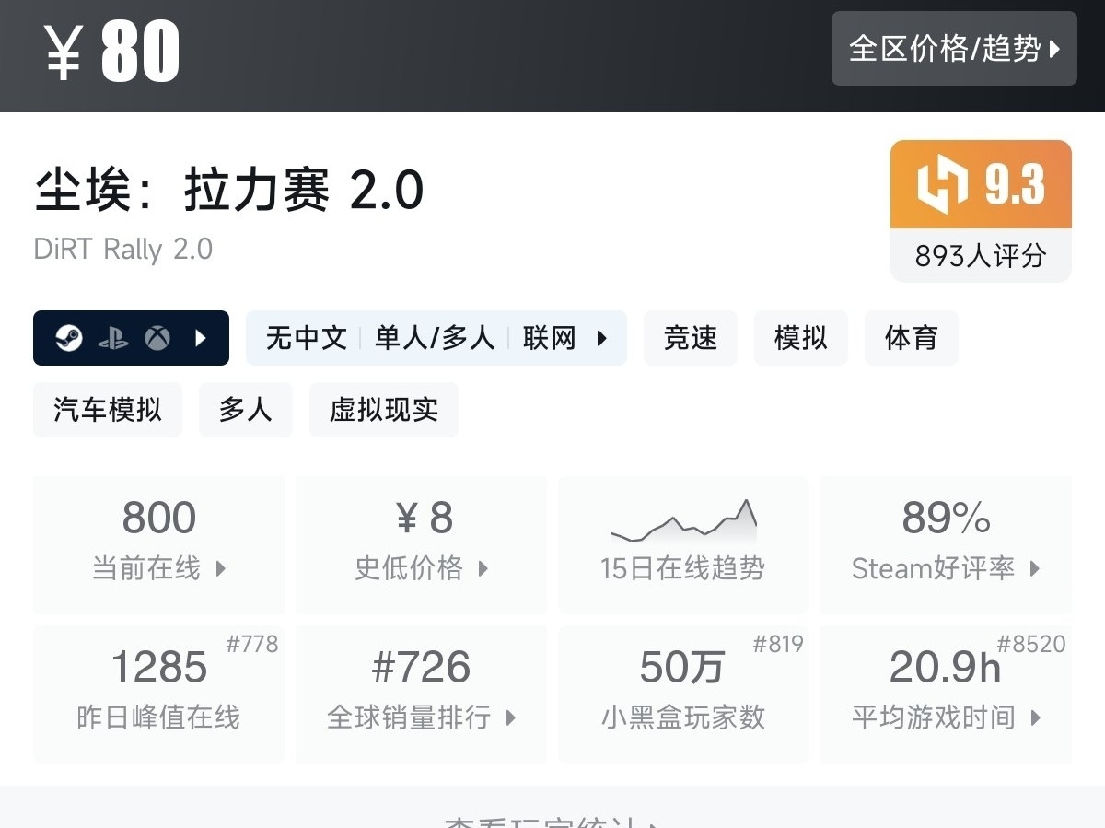
Task: Open the 平均游戏时间 details
Action: coord(946,694)
